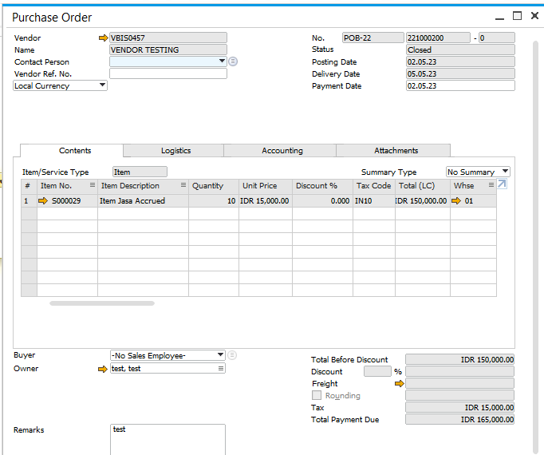
Task: Close the Purchase Order window
Action: 534,16
